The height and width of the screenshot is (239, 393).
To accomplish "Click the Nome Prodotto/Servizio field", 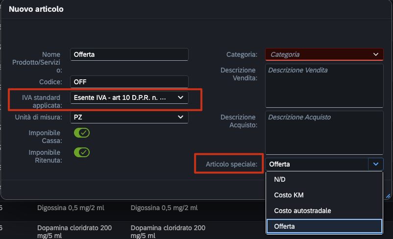I will [129, 54].
